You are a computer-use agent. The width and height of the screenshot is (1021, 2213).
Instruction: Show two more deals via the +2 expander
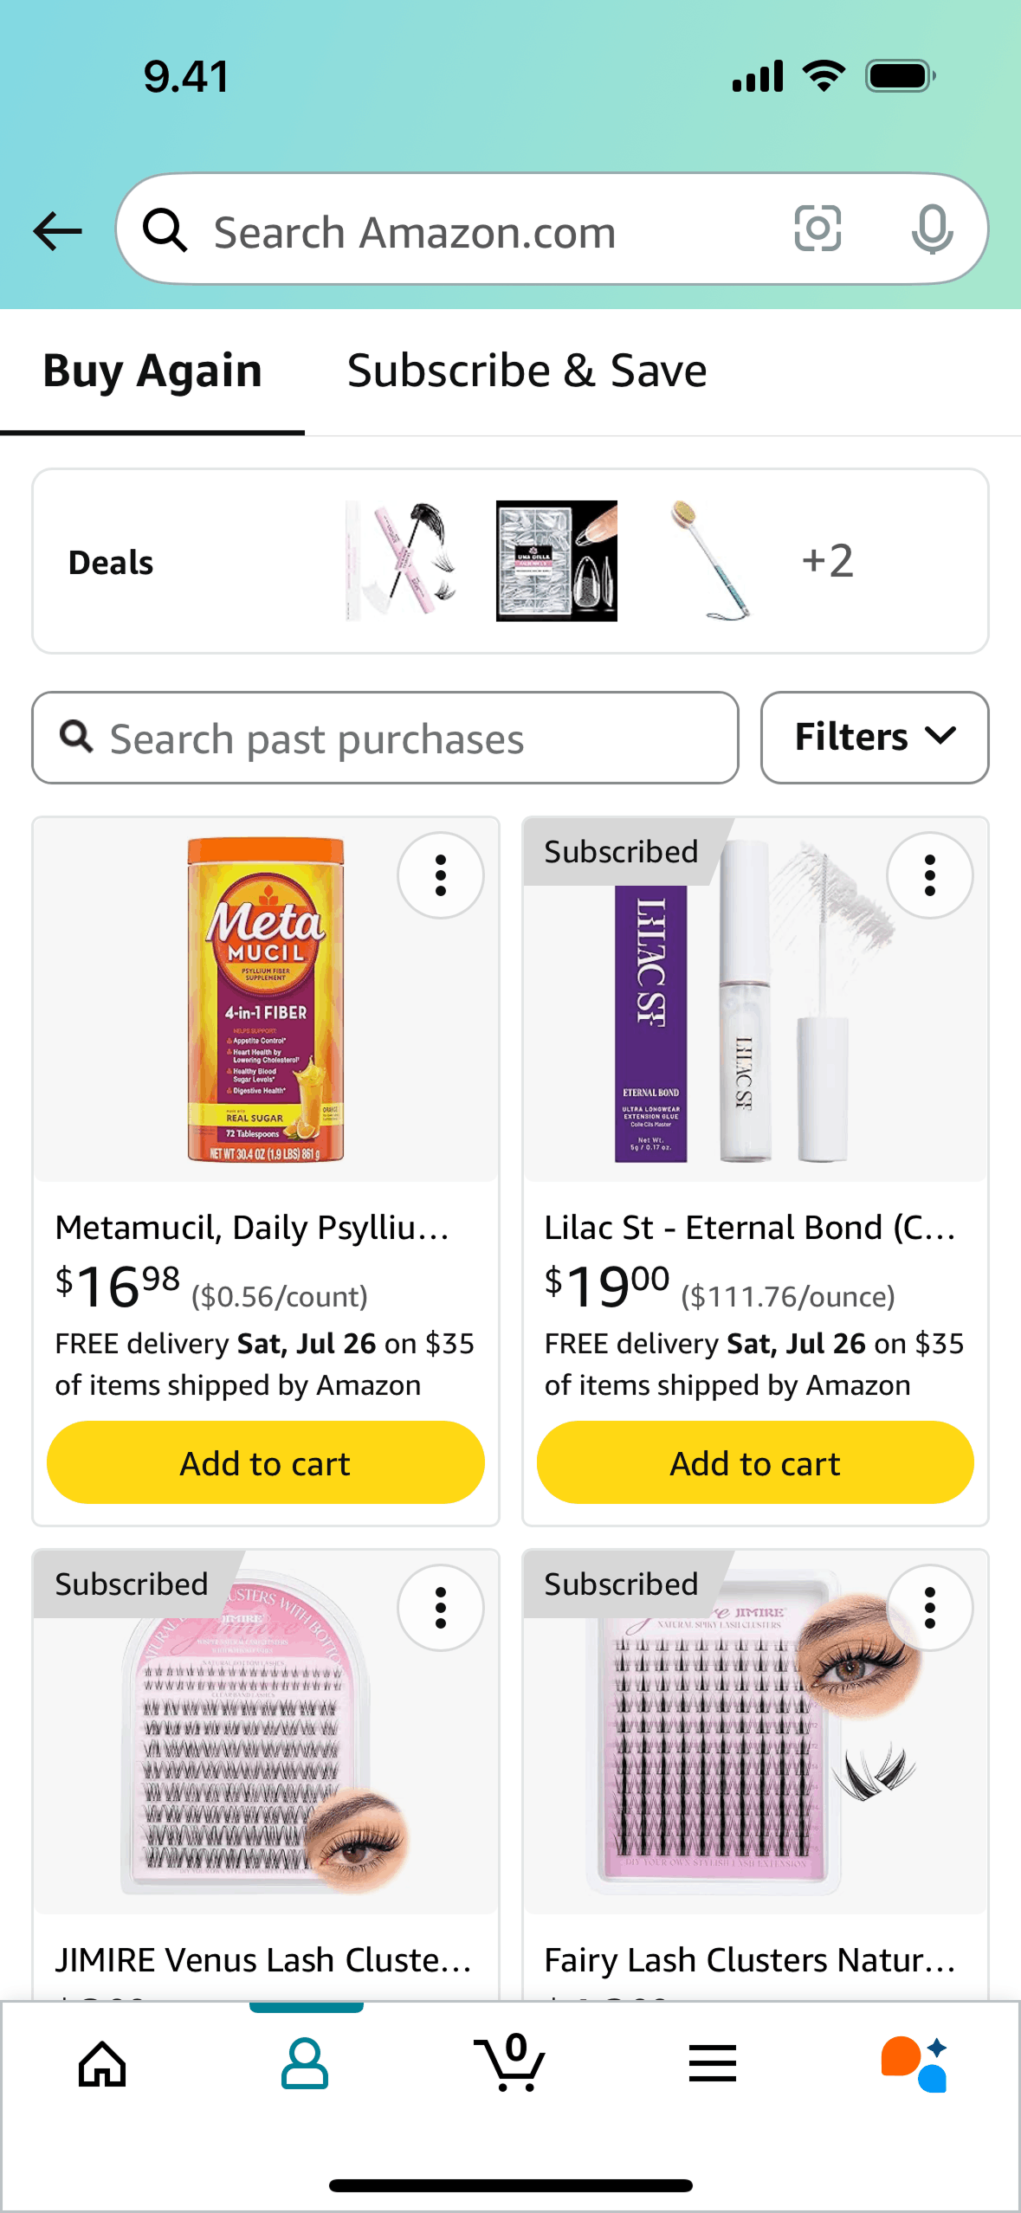tap(828, 561)
